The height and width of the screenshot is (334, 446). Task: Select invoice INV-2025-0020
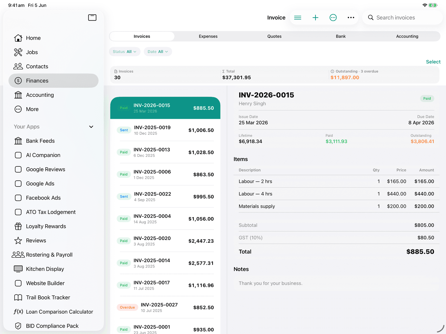[x=165, y=241]
